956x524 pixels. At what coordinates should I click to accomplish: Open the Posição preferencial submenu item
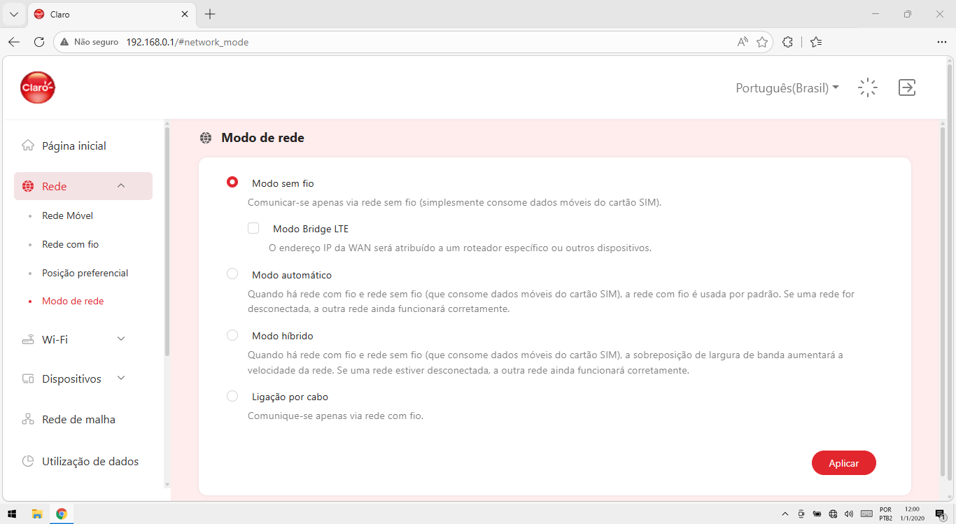85,273
